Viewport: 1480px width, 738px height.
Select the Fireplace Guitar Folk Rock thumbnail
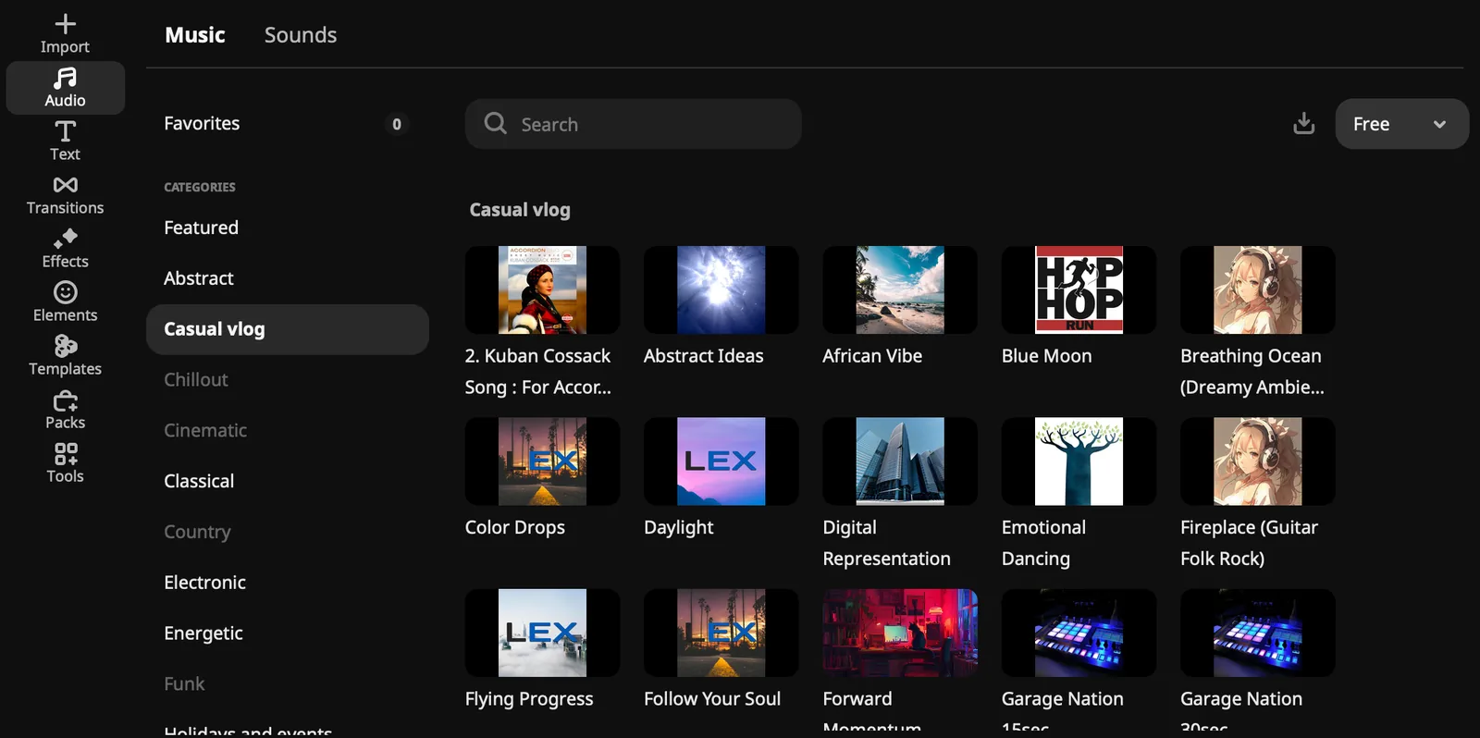1258,461
